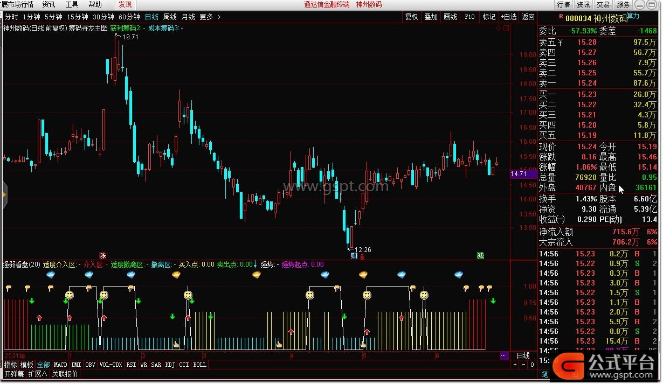The height and width of the screenshot is (384, 663).
Task: Click the 净流入额 715.6万 row
Action: coord(598,232)
